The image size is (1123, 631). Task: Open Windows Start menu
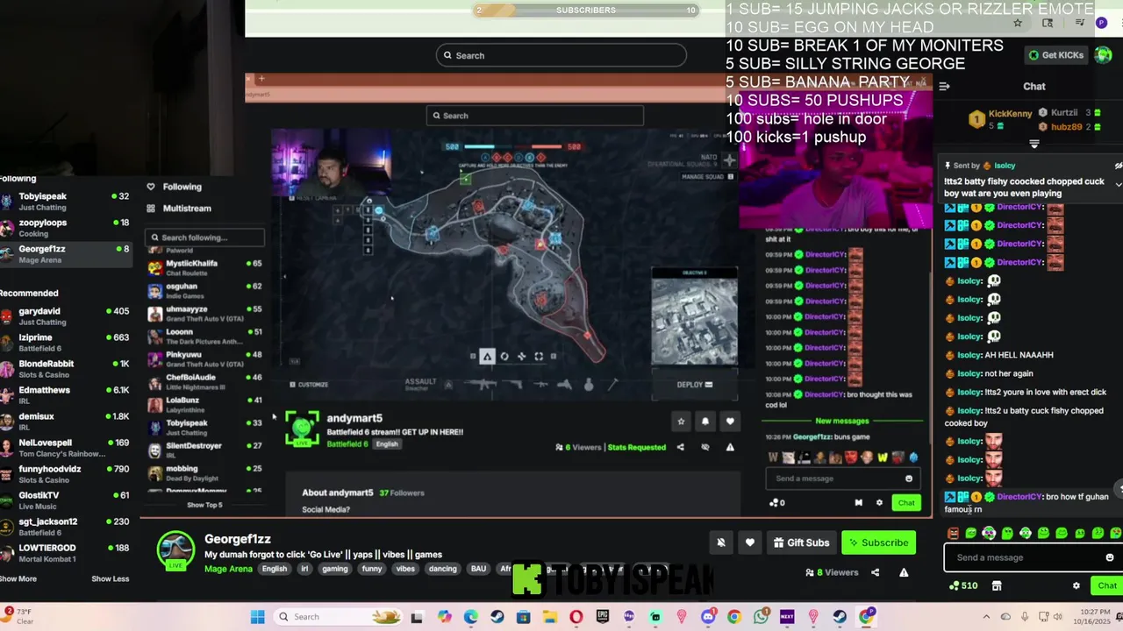pyautogui.click(x=257, y=617)
